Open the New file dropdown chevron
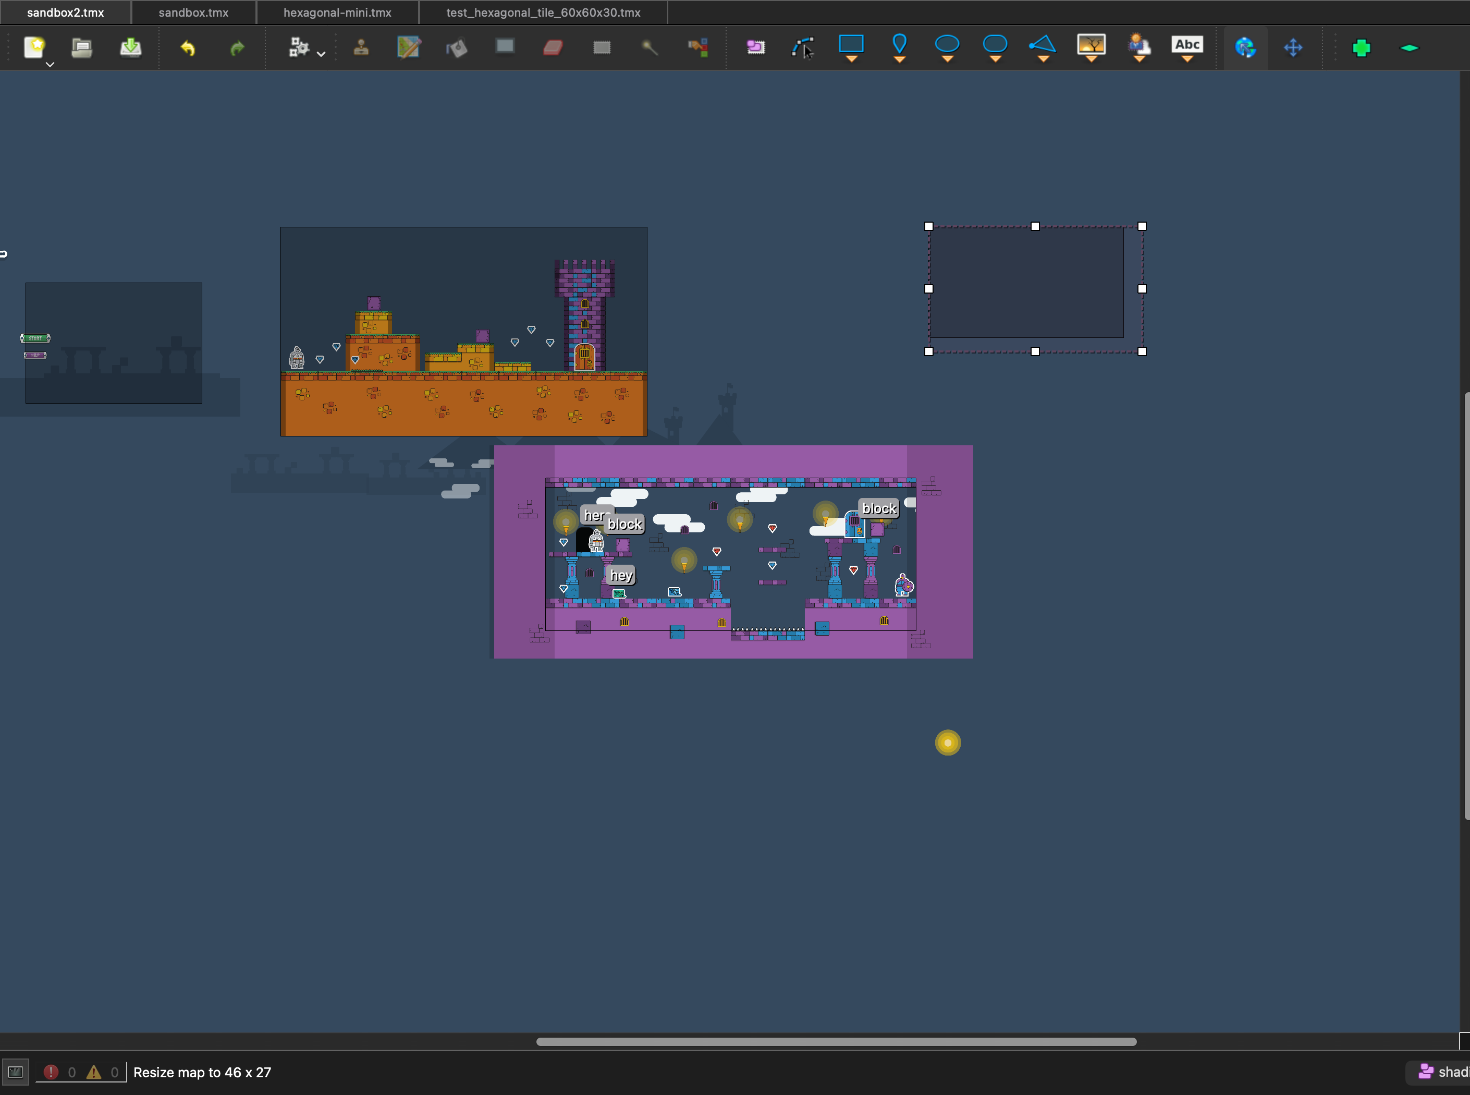This screenshot has height=1095, width=1470. [50, 64]
